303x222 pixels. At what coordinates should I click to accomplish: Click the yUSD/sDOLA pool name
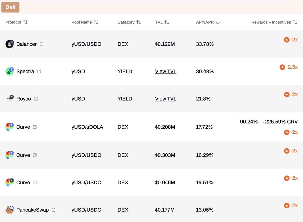tap(87, 127)
